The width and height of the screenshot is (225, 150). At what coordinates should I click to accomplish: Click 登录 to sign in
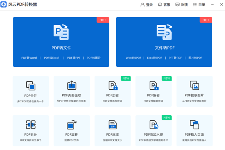click(147, 5)
